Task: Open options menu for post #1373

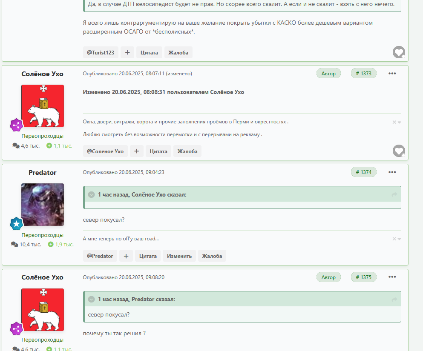Action: (x=392, y=73)
